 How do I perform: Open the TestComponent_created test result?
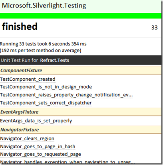(28, 79)
